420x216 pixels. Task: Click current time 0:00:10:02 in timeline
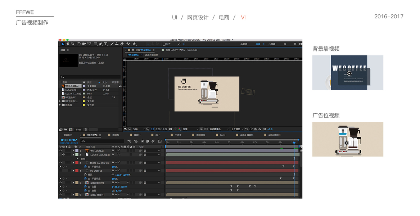(69, 140)
